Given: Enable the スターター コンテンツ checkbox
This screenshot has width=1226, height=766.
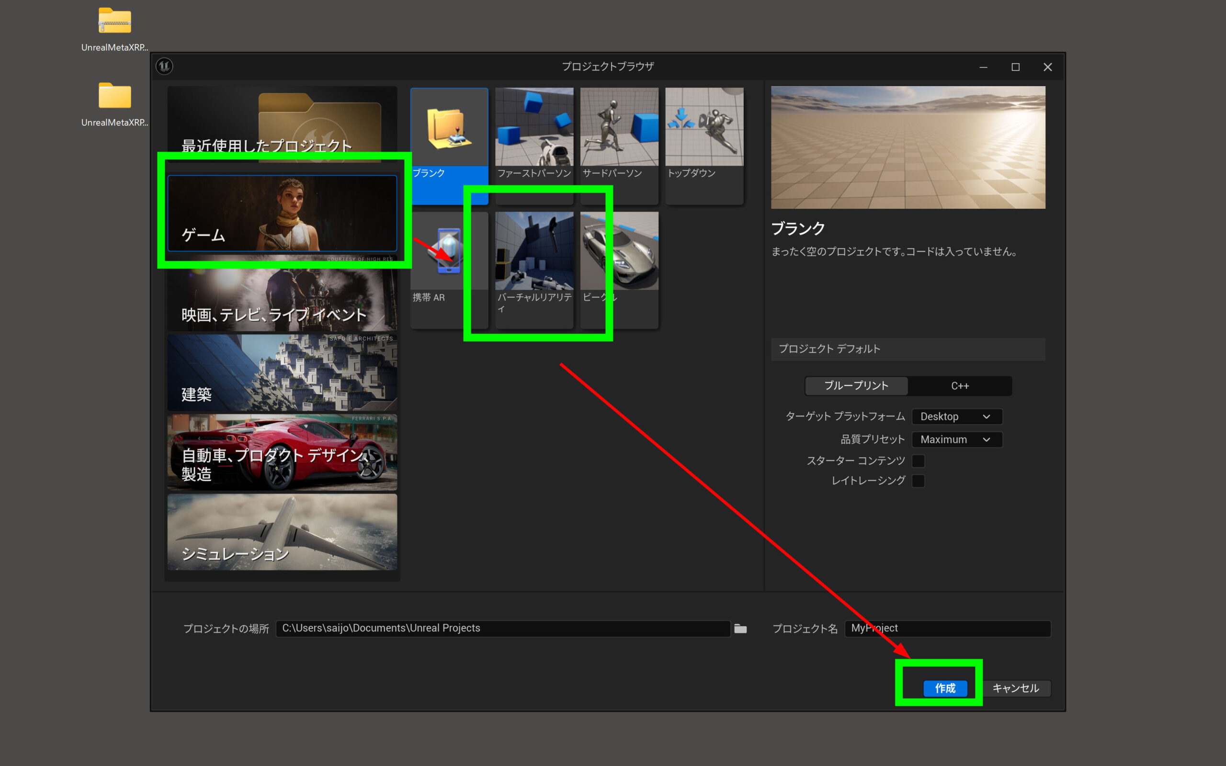Looking at the screenshot, I should (918, 461).
